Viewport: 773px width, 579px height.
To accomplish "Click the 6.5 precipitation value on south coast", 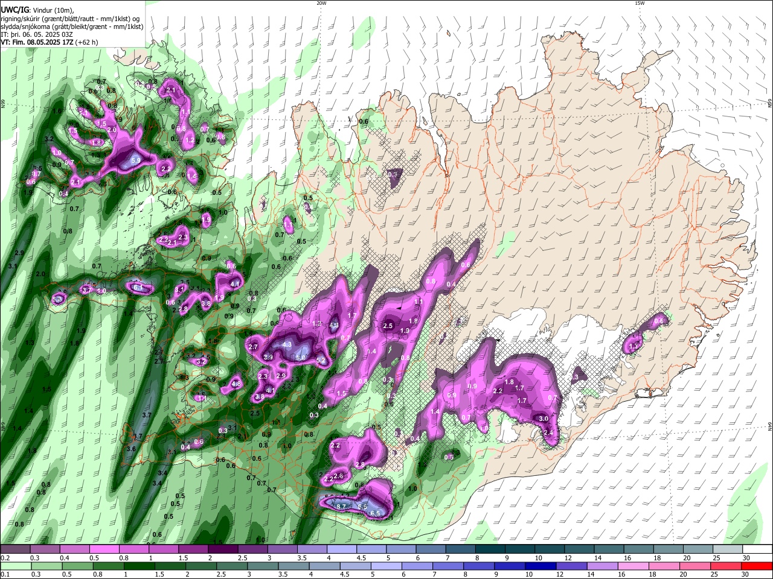I will point(375,513).
